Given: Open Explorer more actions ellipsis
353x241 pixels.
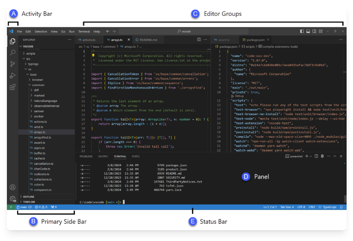Looking at the screenshot, I should [x=70, y=40].
